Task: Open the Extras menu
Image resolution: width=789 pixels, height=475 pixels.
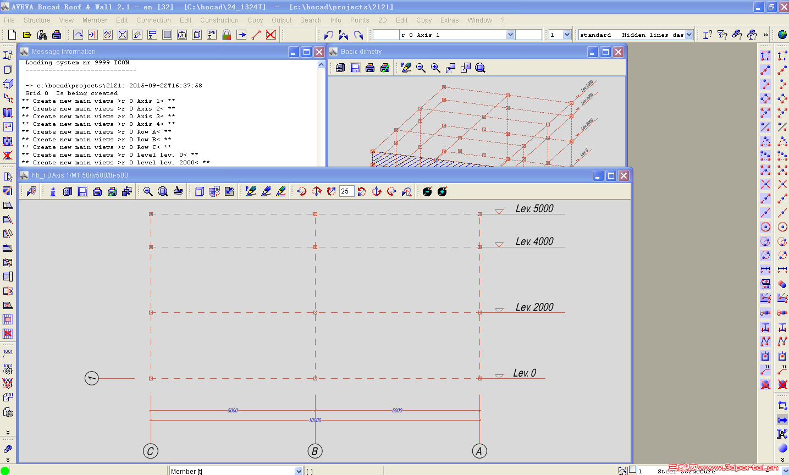Action: tap(449, 20)
